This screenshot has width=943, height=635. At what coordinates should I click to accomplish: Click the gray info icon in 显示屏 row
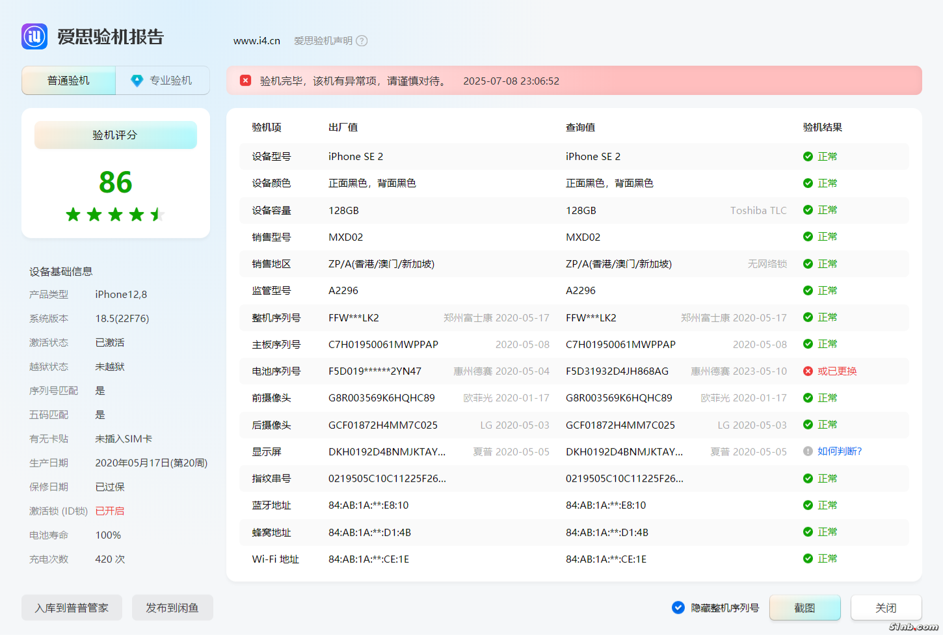click(808, 452)
